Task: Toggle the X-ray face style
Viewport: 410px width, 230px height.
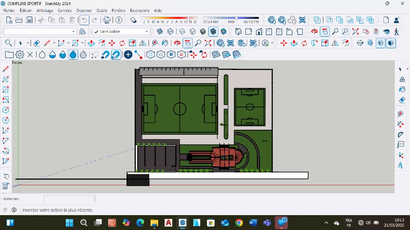Action: point(160,31)
